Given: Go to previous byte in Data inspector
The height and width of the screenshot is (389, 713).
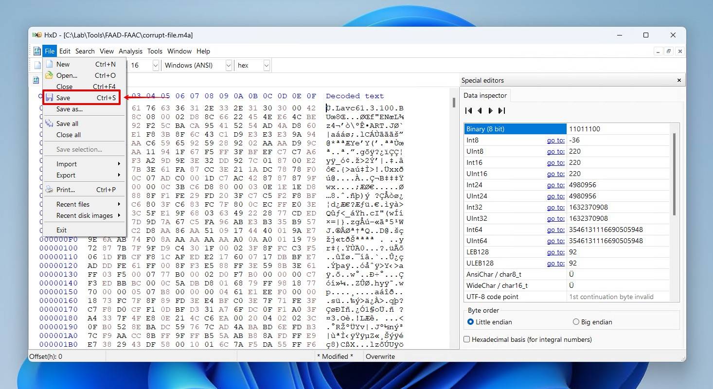Looking at the screenshot, I should 480,111.
